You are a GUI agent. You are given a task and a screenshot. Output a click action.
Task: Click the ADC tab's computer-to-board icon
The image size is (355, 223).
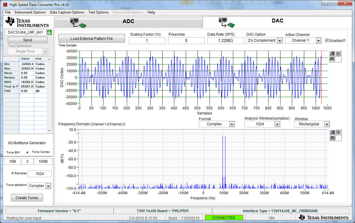tap(78, 23)
